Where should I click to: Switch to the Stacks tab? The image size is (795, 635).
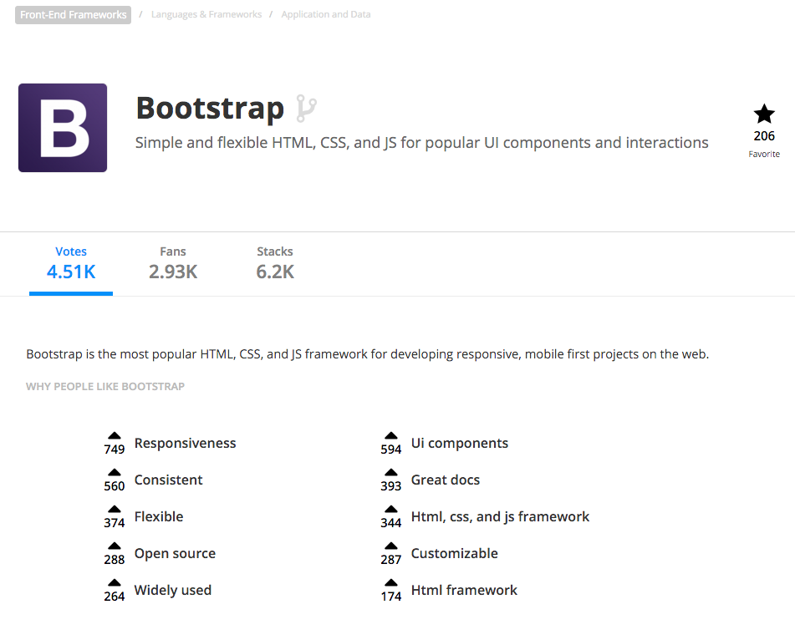275,264
